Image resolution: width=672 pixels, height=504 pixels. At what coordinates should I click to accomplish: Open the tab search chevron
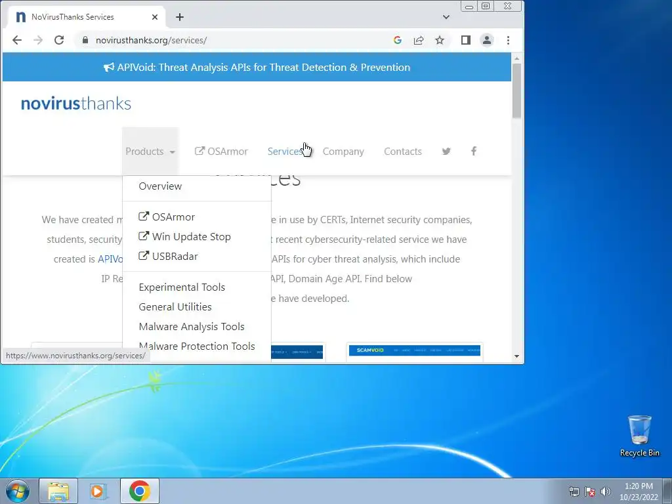click(446, 17)
